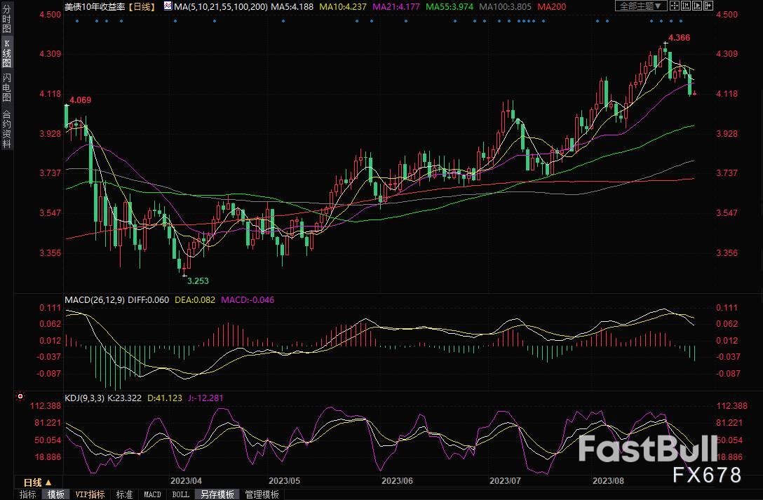Open the 指标 tab
The image size is (763, 500).
tap(28, 494)
